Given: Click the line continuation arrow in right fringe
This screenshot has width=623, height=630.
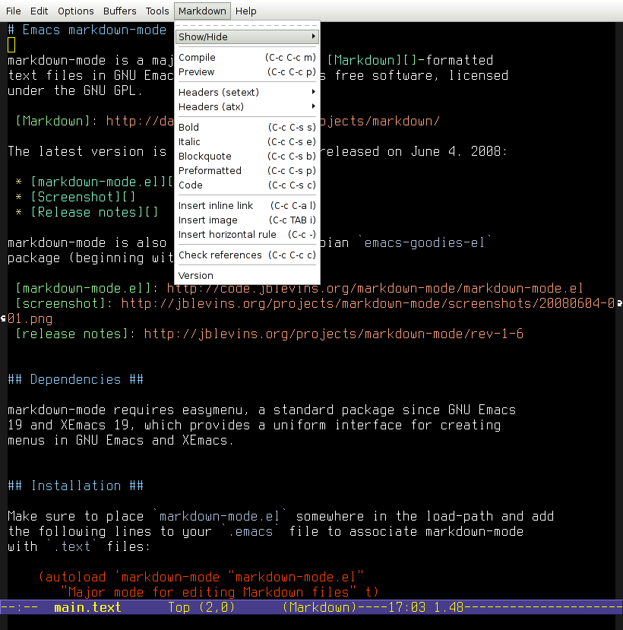Looking at the screenshot, I should pyautogui.click(x=619, y=303).
